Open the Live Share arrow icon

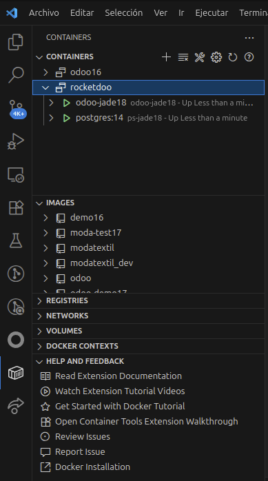(16, 406)
